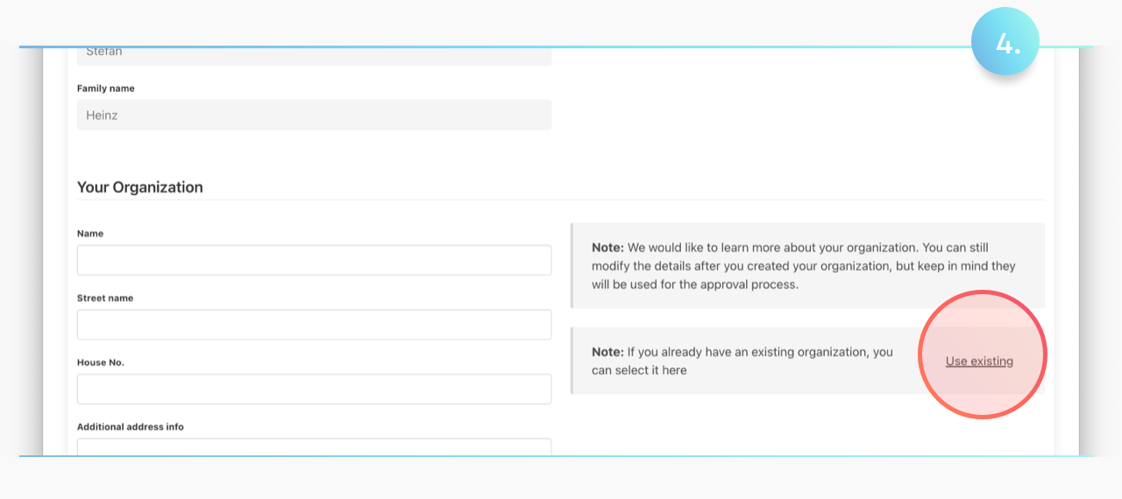Image resolution: width=1122 pixels, height=499 pixels.
Task: Click the "Name" label above first empty field
Action: click(90, 234)
